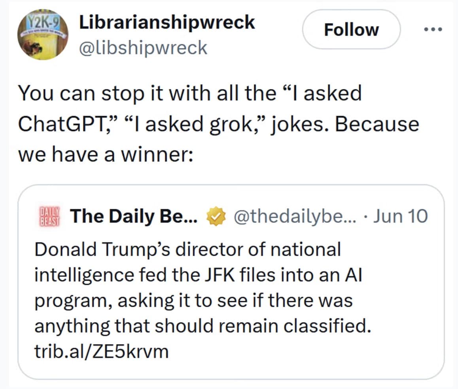Select the Librarianshipwreck display name
The image size is (458, 389).
[167, 22]
